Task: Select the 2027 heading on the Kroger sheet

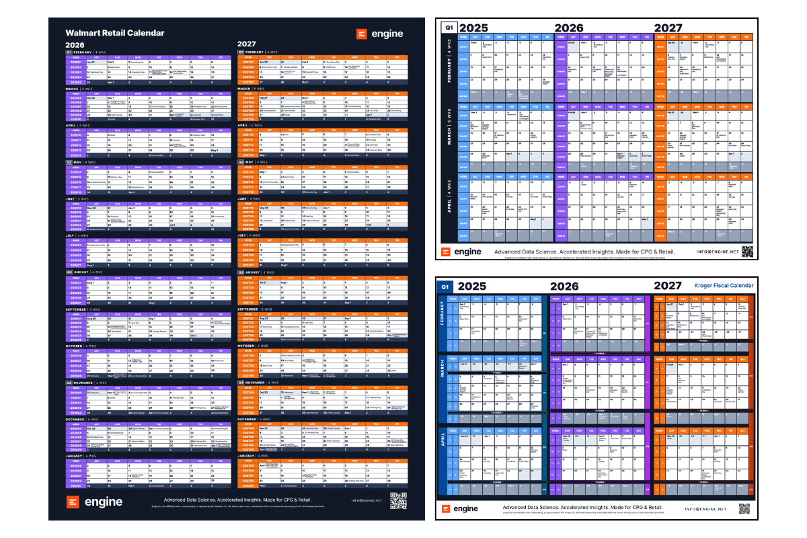Action: pos(669,286)
